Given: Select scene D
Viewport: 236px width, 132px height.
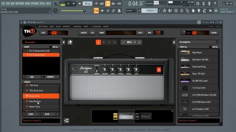Looking at the screenshot, I should (x=115, y=43).
